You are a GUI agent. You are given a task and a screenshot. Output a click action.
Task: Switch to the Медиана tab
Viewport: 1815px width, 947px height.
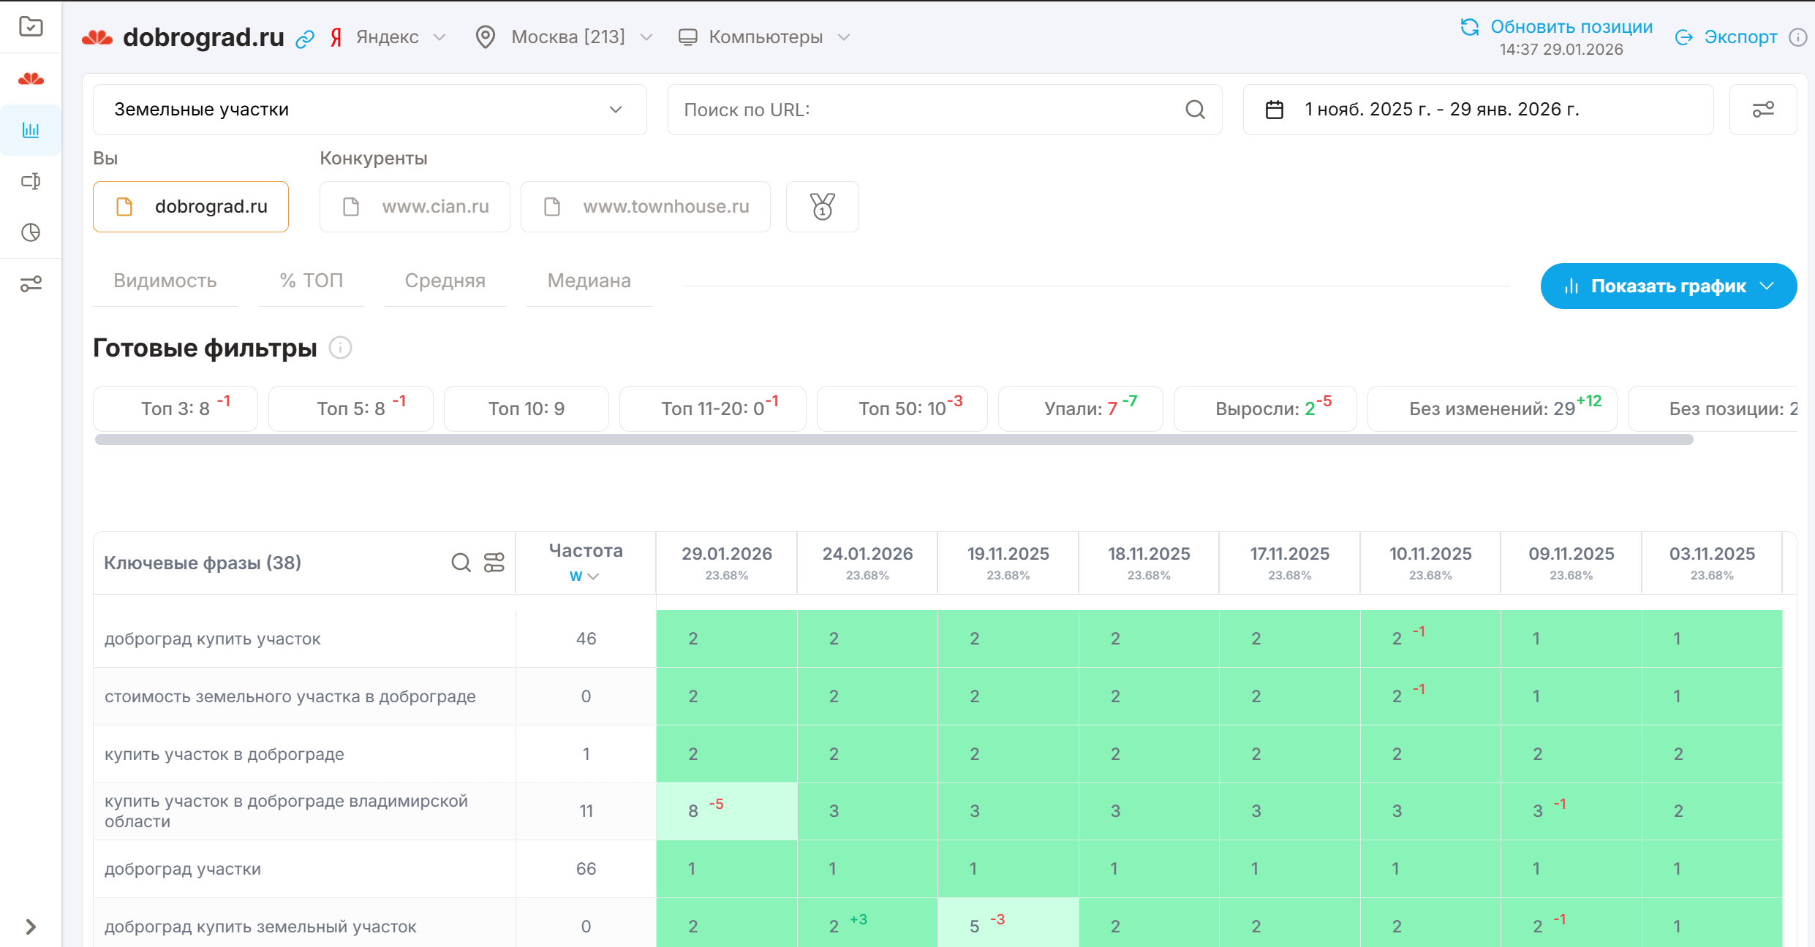[x=589, y=281]
